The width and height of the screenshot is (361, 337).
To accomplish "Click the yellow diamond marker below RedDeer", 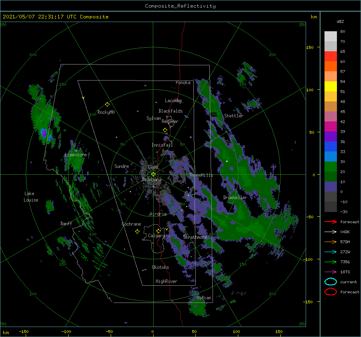I will pyautogui.click(x=165, y=130).
